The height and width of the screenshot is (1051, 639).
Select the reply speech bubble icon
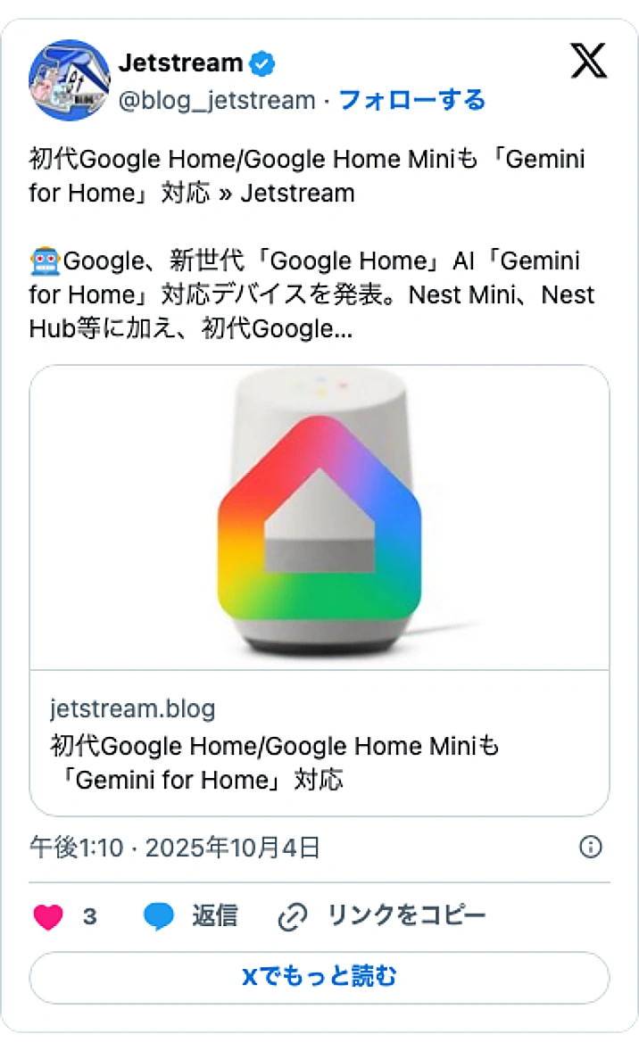pos(159,916)
